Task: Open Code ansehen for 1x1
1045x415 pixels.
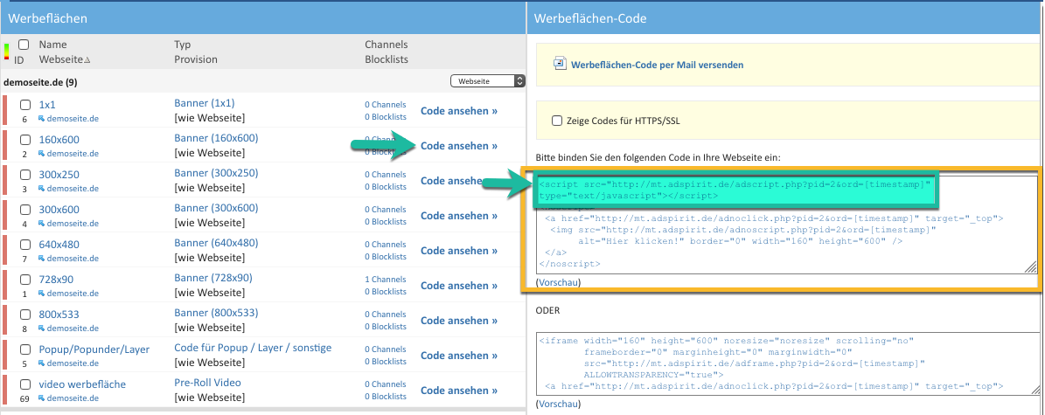Action: pos(459,111)
